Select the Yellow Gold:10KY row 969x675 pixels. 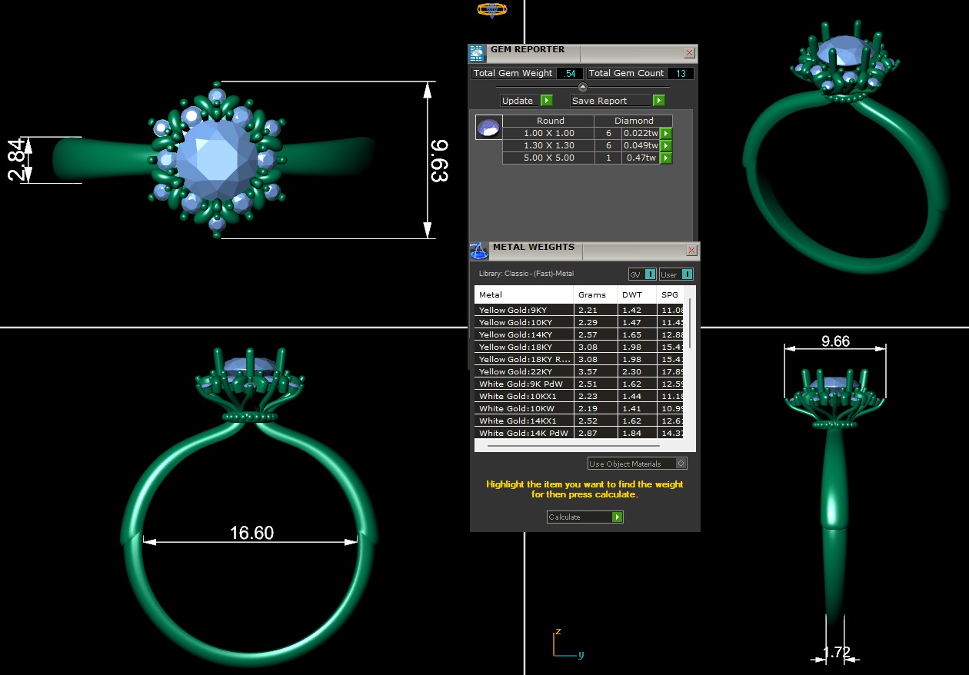point(579,322)
